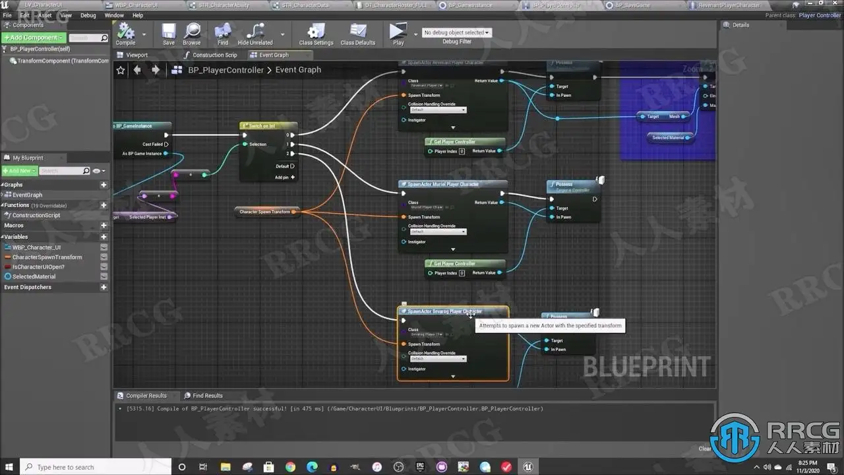844x475 pixels.
Task: Click the favorite star beside graph breadcrumb
Action: [121, 70]
